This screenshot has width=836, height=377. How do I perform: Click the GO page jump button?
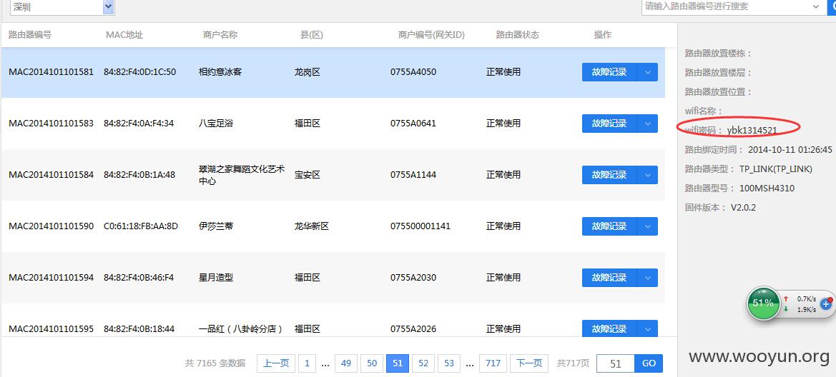(x=649, y=363)
